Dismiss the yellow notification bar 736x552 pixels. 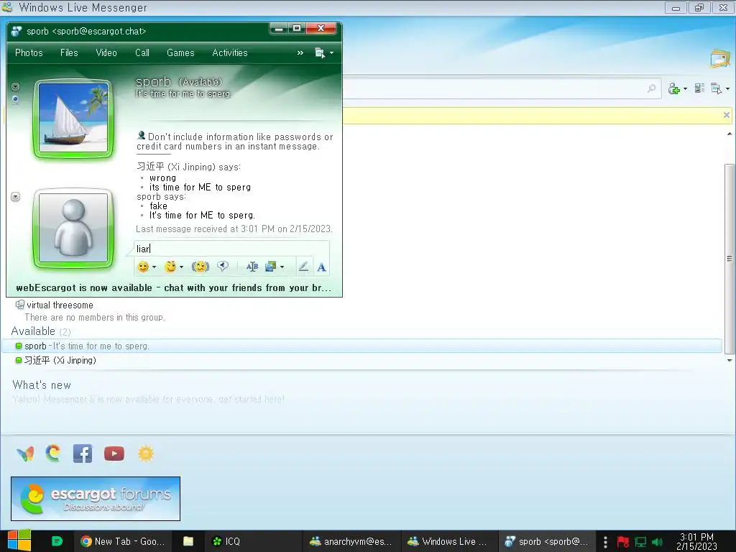click(727, 115)
